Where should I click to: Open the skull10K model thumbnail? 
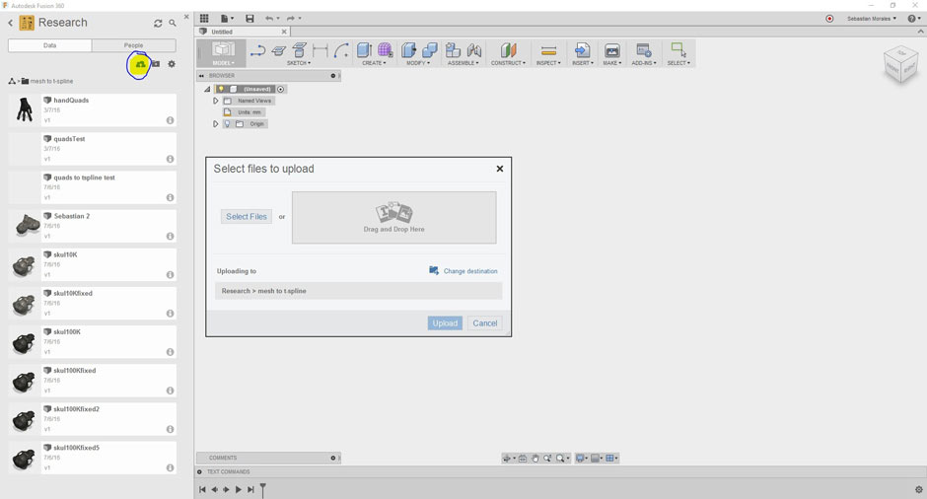(25, 264)
